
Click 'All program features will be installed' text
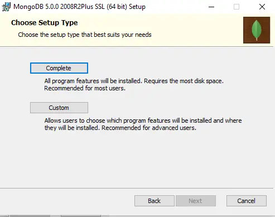(93, 81)
